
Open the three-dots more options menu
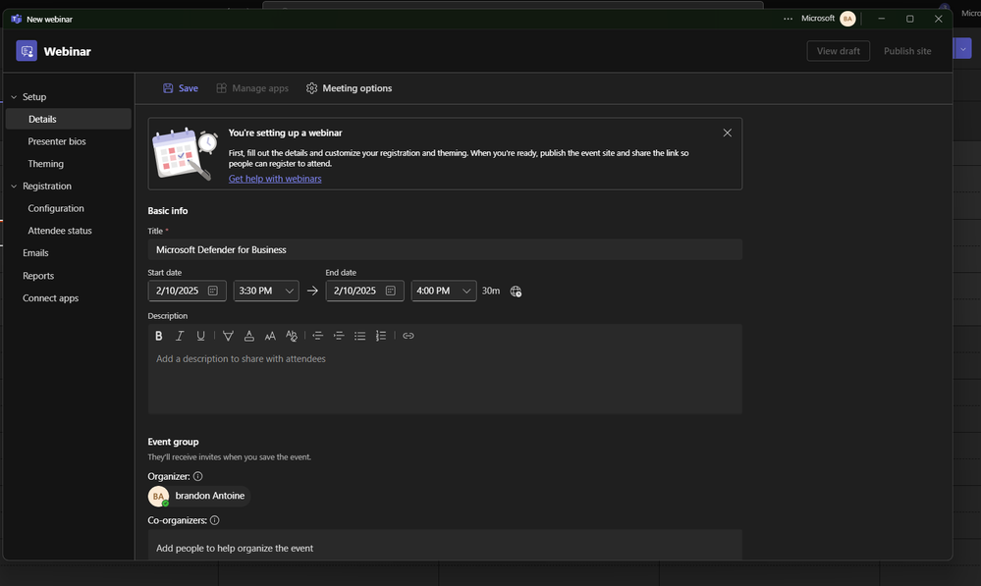[788, 19]
